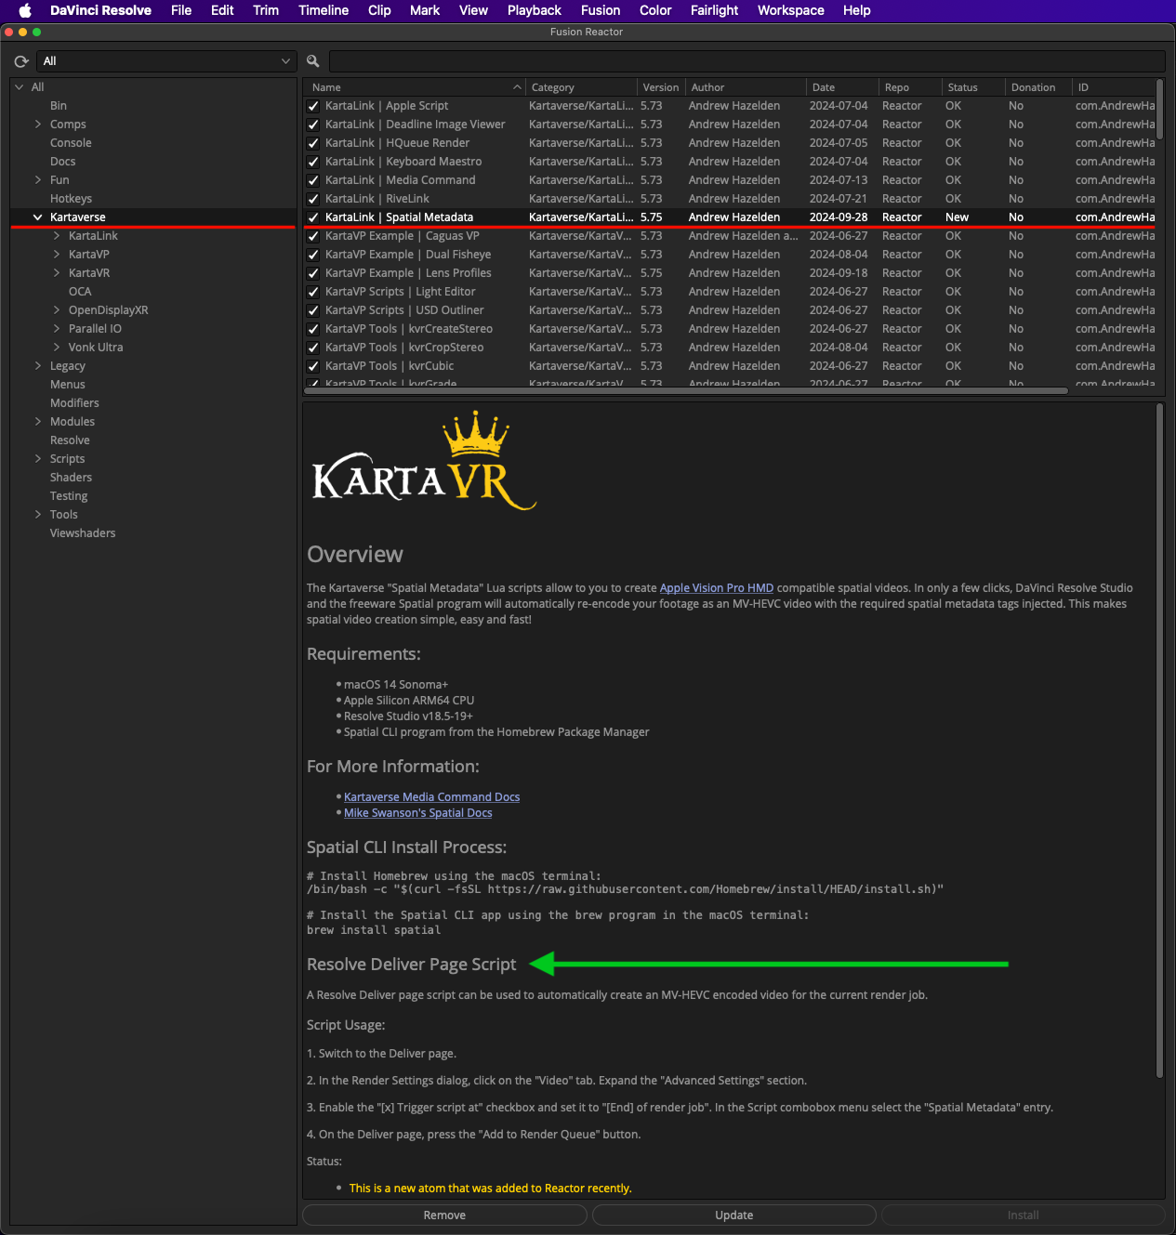Toggle KartaVP Example | Caguas VP checkbox
The width and height of the screenshot is (1176, 1235).
313,236
